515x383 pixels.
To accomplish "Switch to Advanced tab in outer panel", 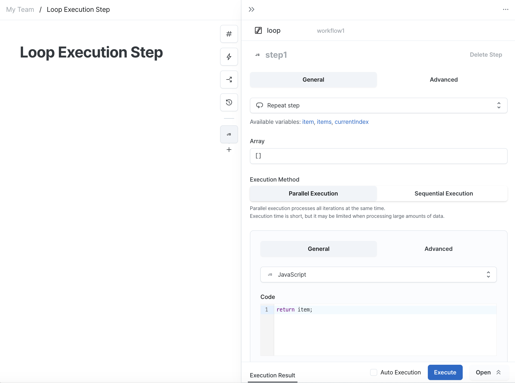I will [x=443, y=80].
